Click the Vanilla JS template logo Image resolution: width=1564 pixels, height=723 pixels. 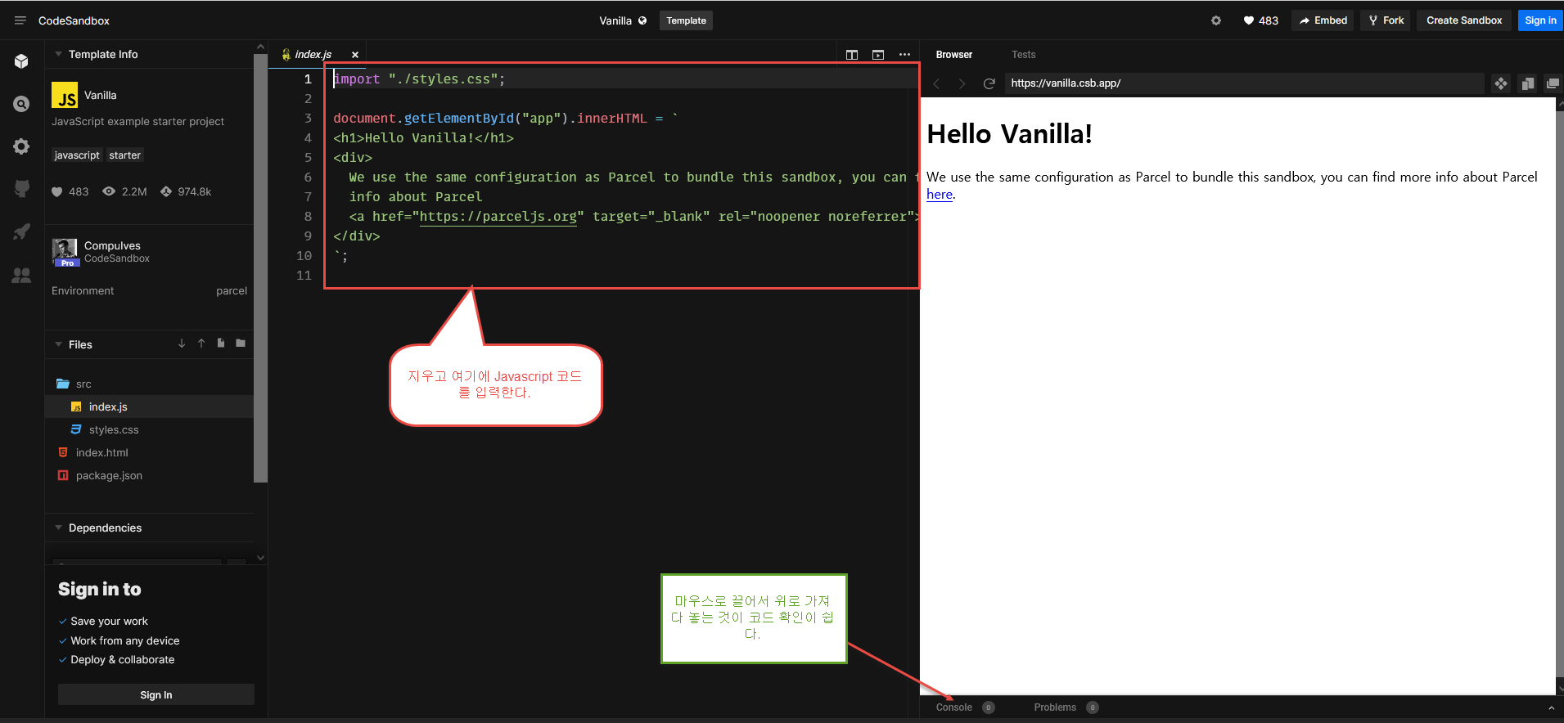tap(65, 95)
